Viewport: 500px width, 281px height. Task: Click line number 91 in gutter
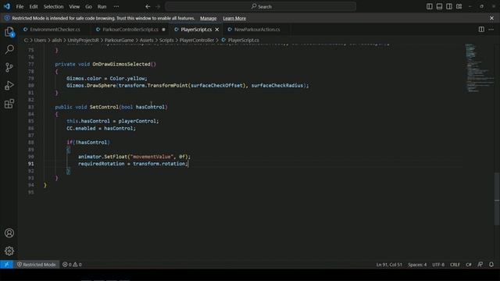coord(31,164)
